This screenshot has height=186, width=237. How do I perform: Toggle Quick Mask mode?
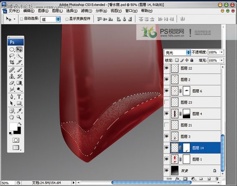click(16, 140)
